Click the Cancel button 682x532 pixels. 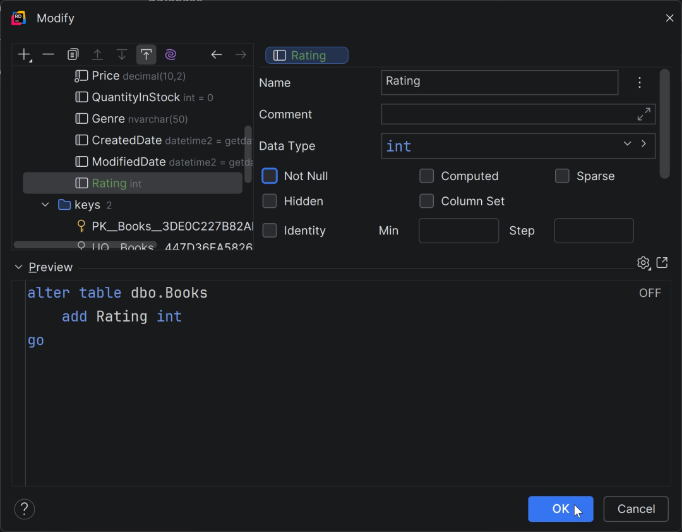point(636,509)
